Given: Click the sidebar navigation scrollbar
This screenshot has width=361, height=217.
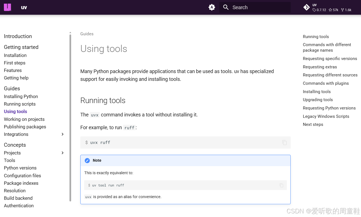Looking at the screenshot, I should (70, 117).
